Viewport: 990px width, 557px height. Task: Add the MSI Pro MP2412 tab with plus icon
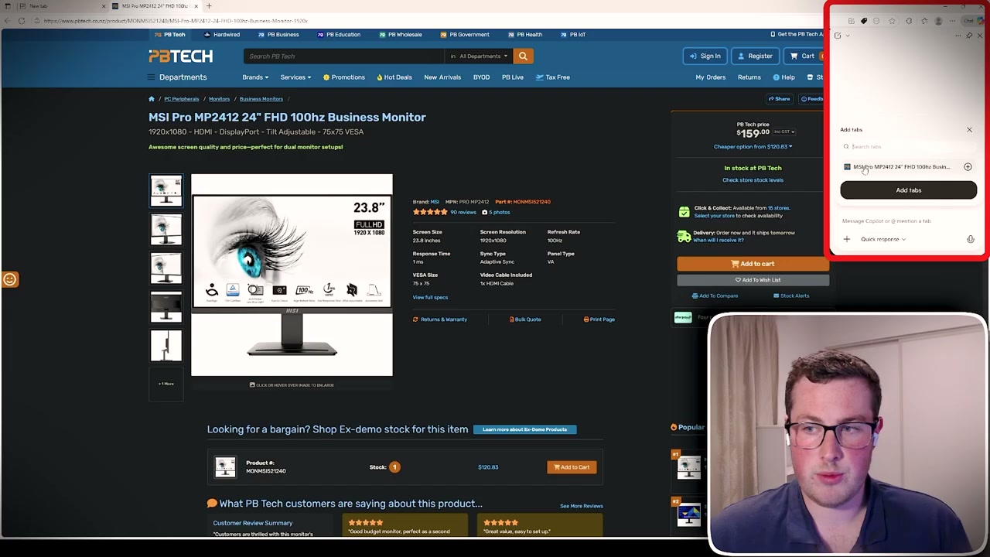pos(968,167)
